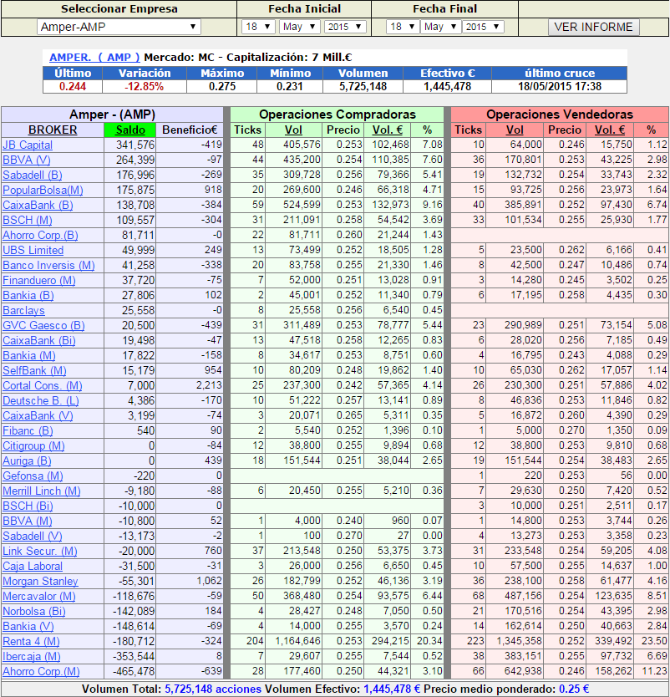Open the Caja Laboral broker link
670x697 pixels.
coord(33,567)
